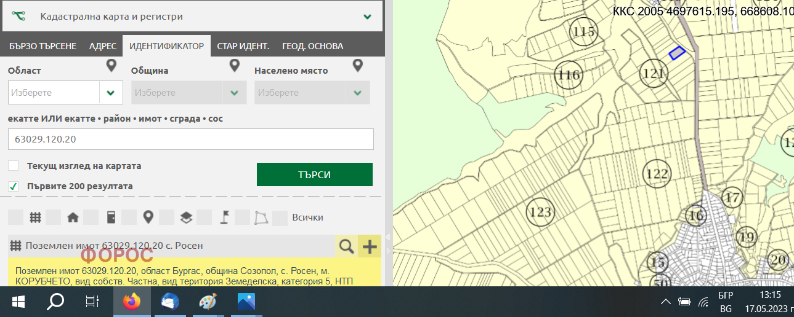Enable Текущ изглед на картата checkbox

(14, 166)
